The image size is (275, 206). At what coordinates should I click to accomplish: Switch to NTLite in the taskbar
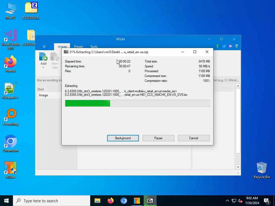(137, 201)
